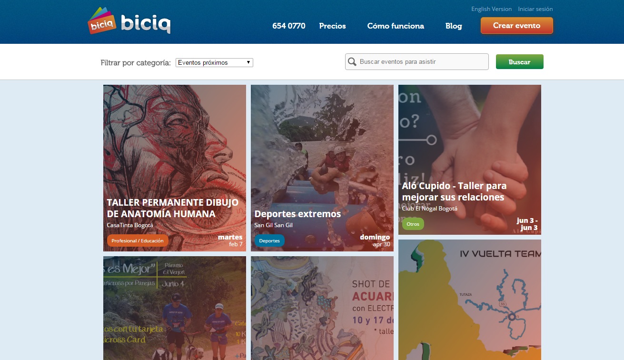Open the Blog menu link

[454, 26]
